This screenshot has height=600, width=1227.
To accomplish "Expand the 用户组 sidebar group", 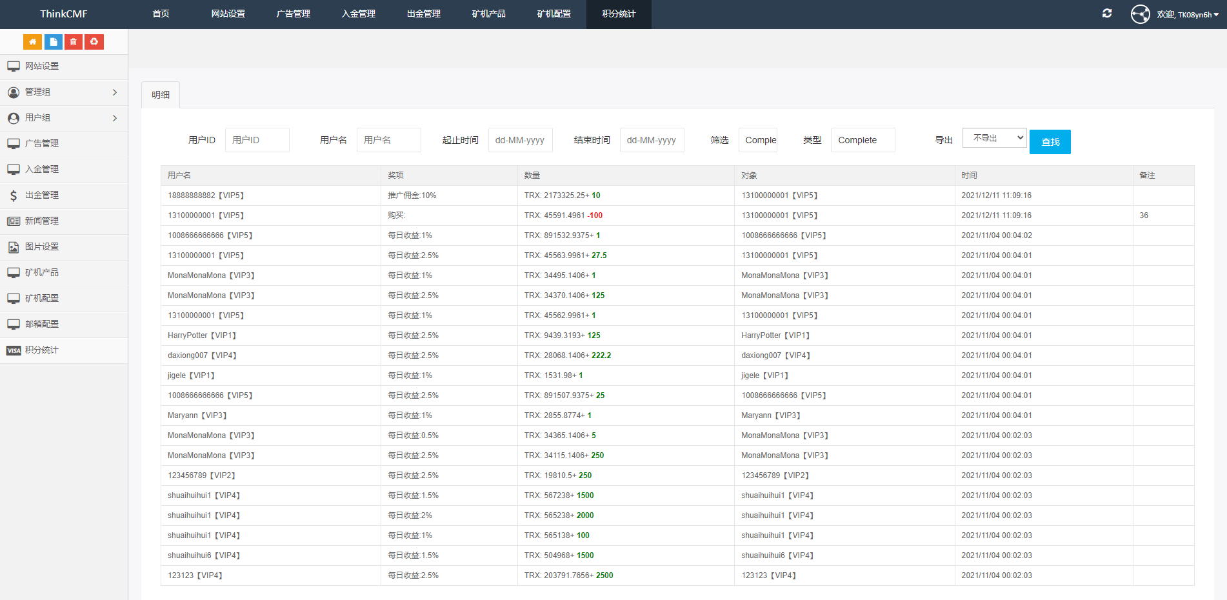I will (x=115, y=118).
